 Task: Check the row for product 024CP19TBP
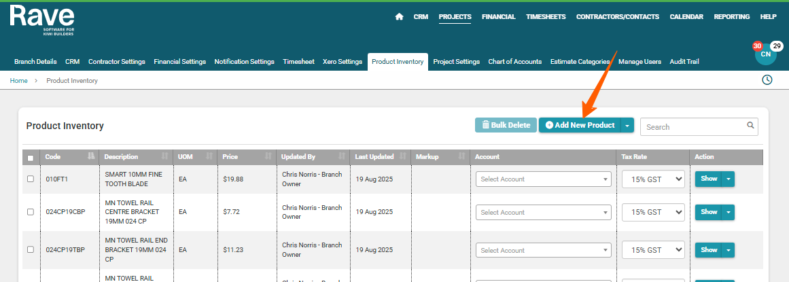[31, 249]
